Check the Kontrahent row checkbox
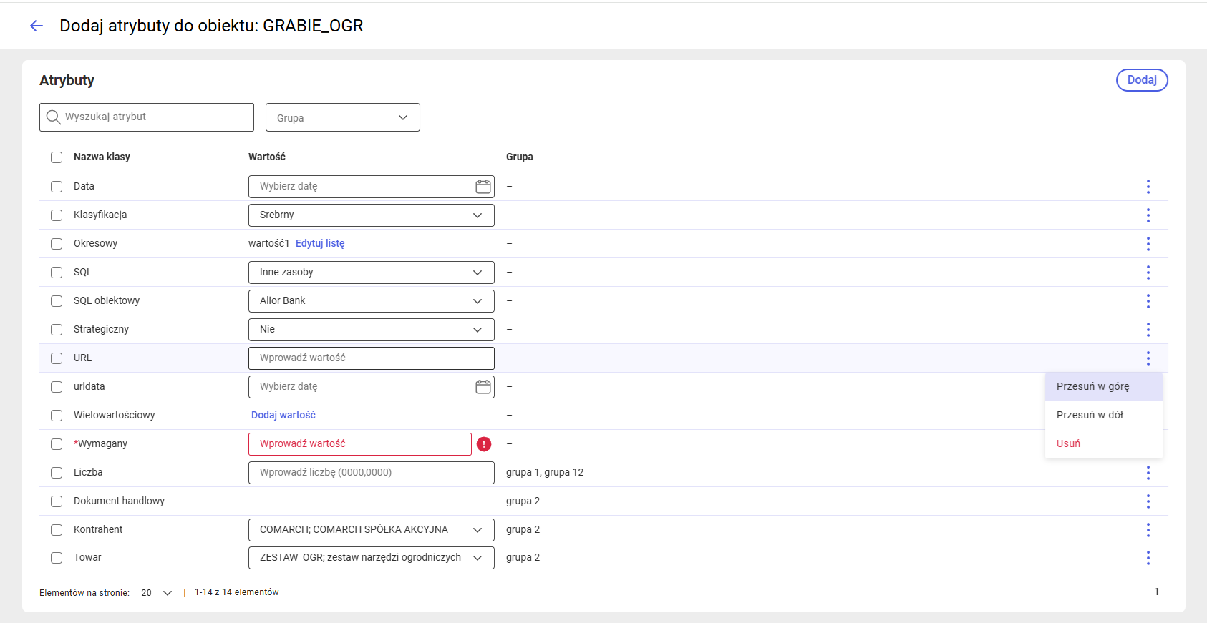This screenshot has width=1207, height=623. tap(57, 530)
